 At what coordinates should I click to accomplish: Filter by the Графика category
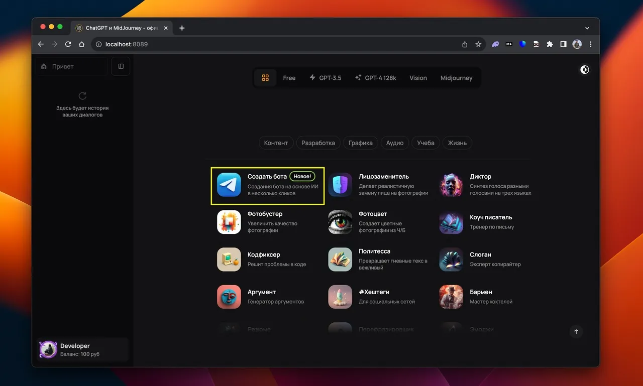pyautogui.click(x=361, y=143)
